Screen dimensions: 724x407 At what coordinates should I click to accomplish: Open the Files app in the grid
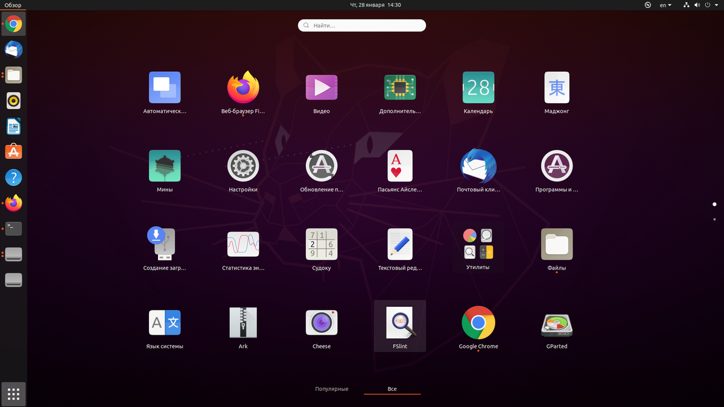pos(557,244)
